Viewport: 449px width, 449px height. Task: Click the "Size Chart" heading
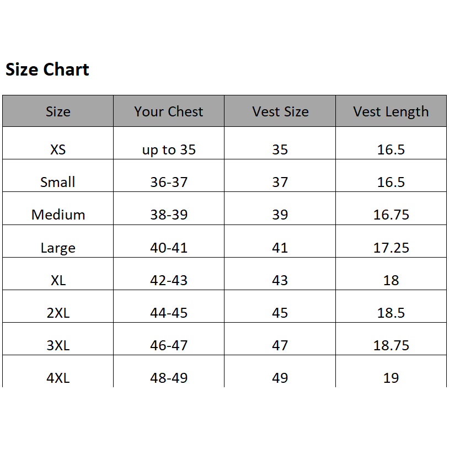(47, 70)
